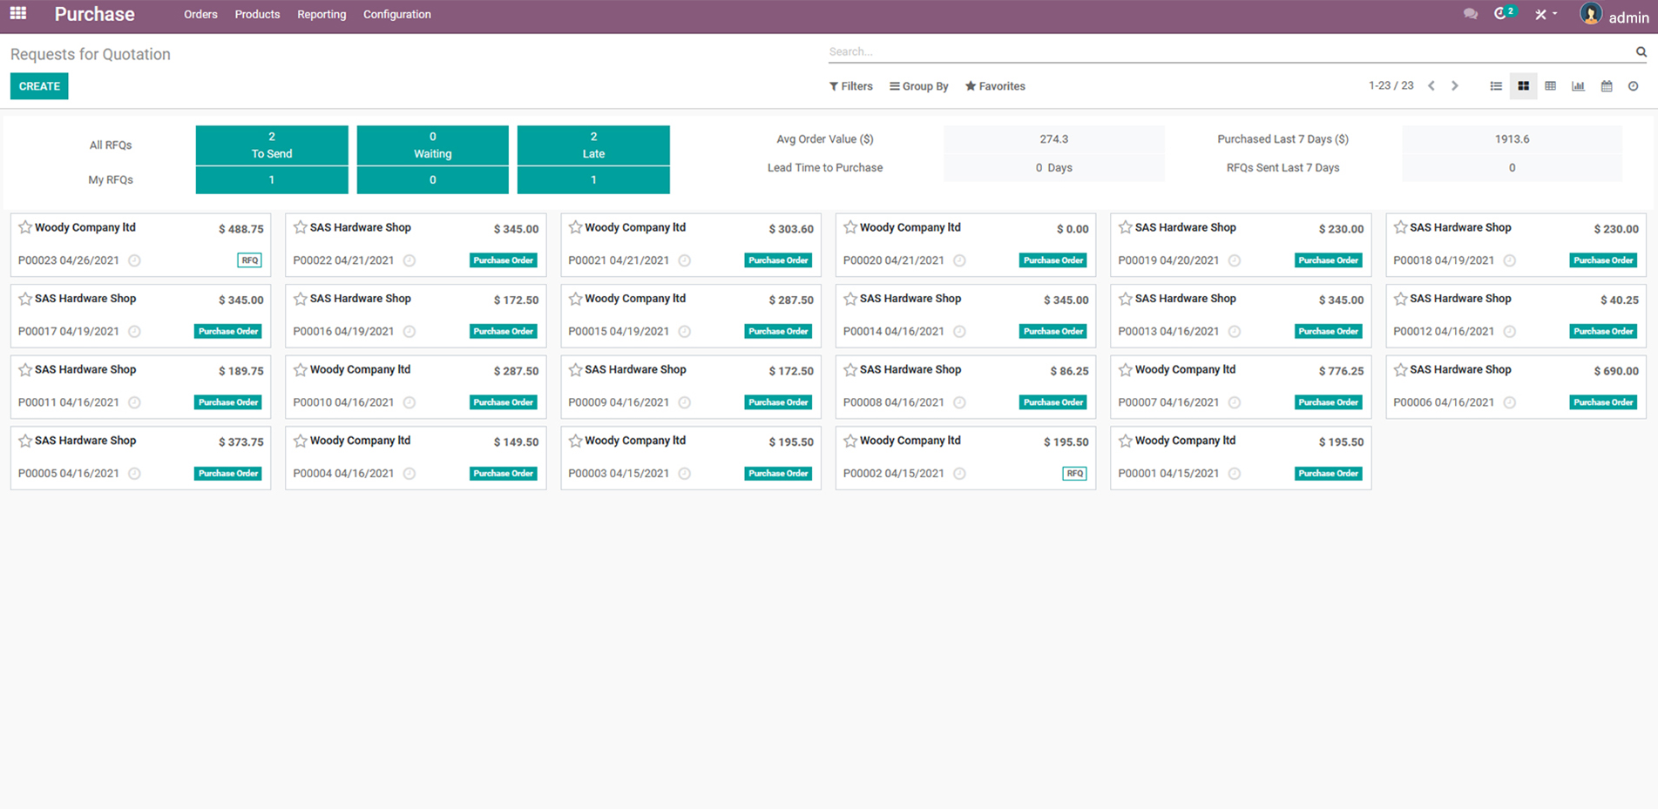Image resolution: width=1658 pixels, height=809 pixels.
Task: Open the apps grid menu
Action: point(17,14)
